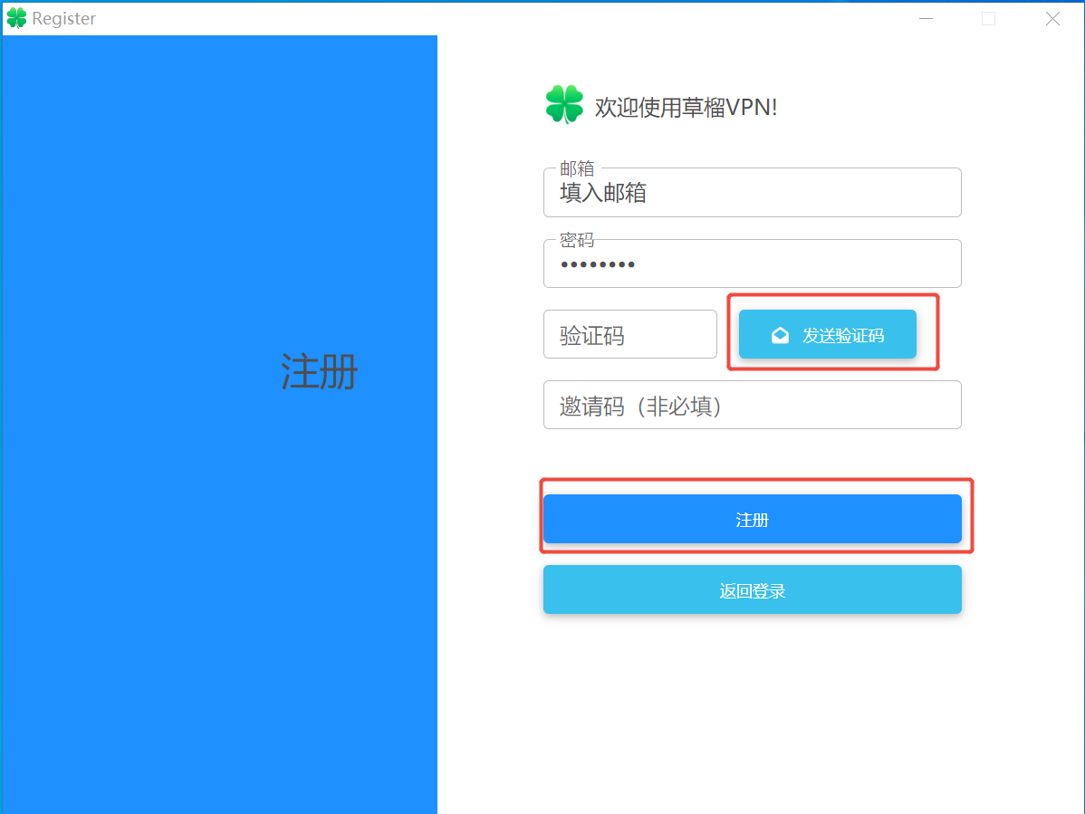Click the 密码 floating label above the password field

coord(577,240)
